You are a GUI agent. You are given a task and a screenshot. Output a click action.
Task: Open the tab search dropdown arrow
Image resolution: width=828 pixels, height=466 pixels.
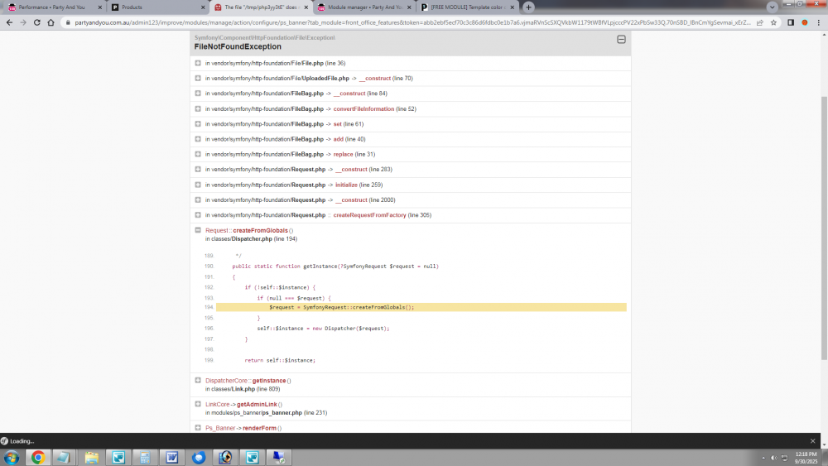pos(772,7)
